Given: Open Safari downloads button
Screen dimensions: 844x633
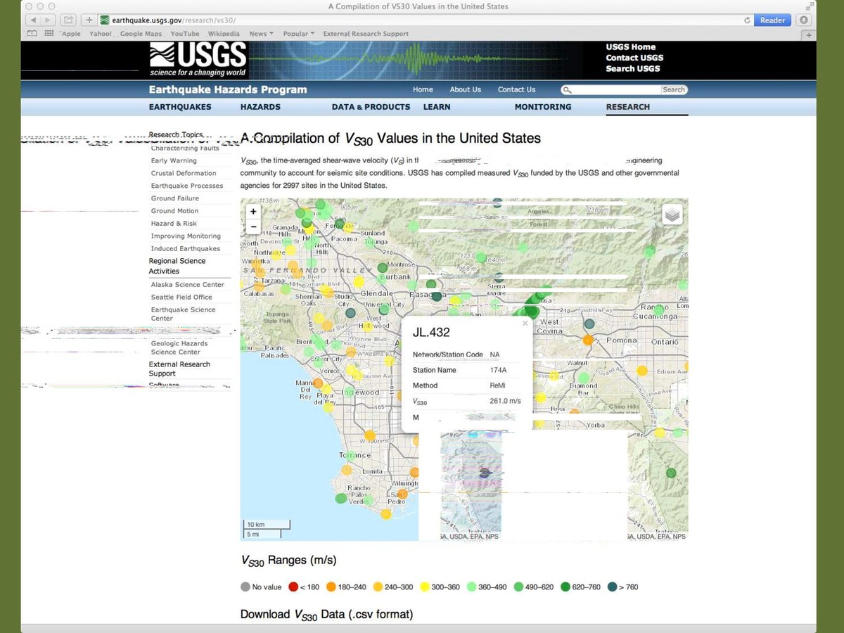Looking at the screenshot, I should coord(805,20).
